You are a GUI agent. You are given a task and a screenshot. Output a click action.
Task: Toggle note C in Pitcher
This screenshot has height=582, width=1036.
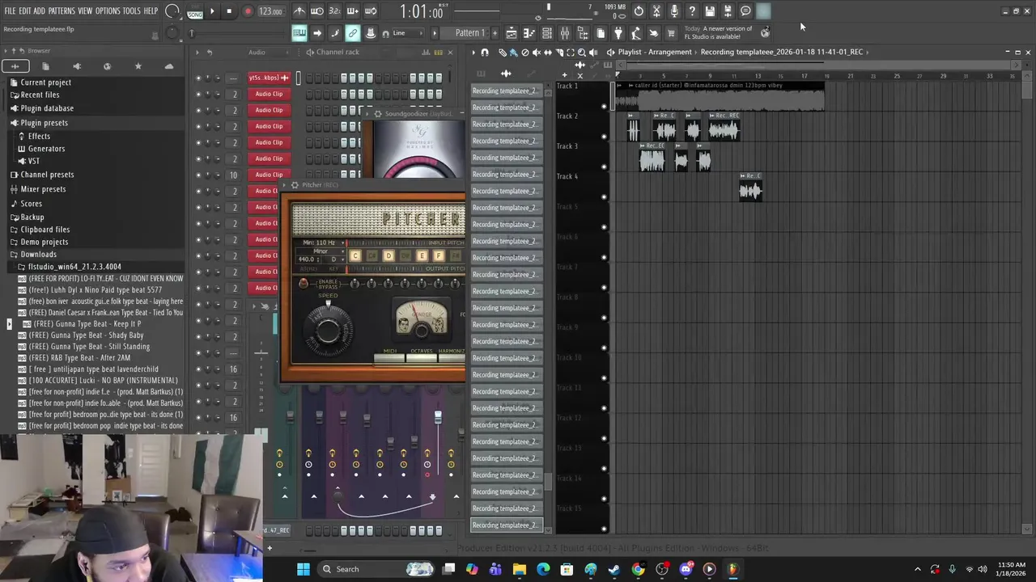pyautogui.click(x=355, y=255)
